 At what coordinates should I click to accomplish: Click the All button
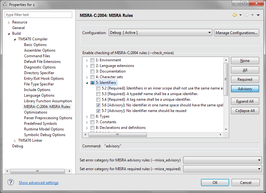pos(245,70)
